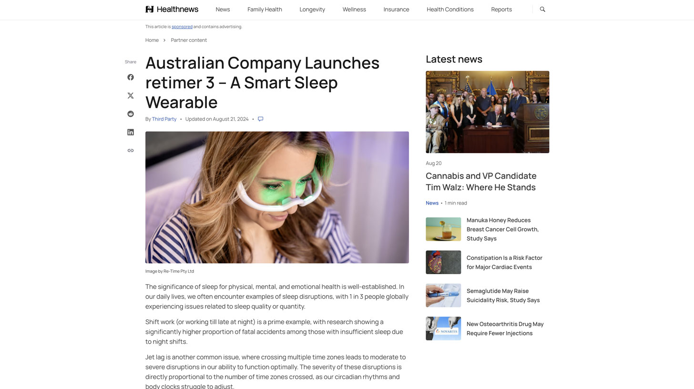Click the paragraph starting Jet lag
Viewport: 694px width, 389px height.
[276, 371]
